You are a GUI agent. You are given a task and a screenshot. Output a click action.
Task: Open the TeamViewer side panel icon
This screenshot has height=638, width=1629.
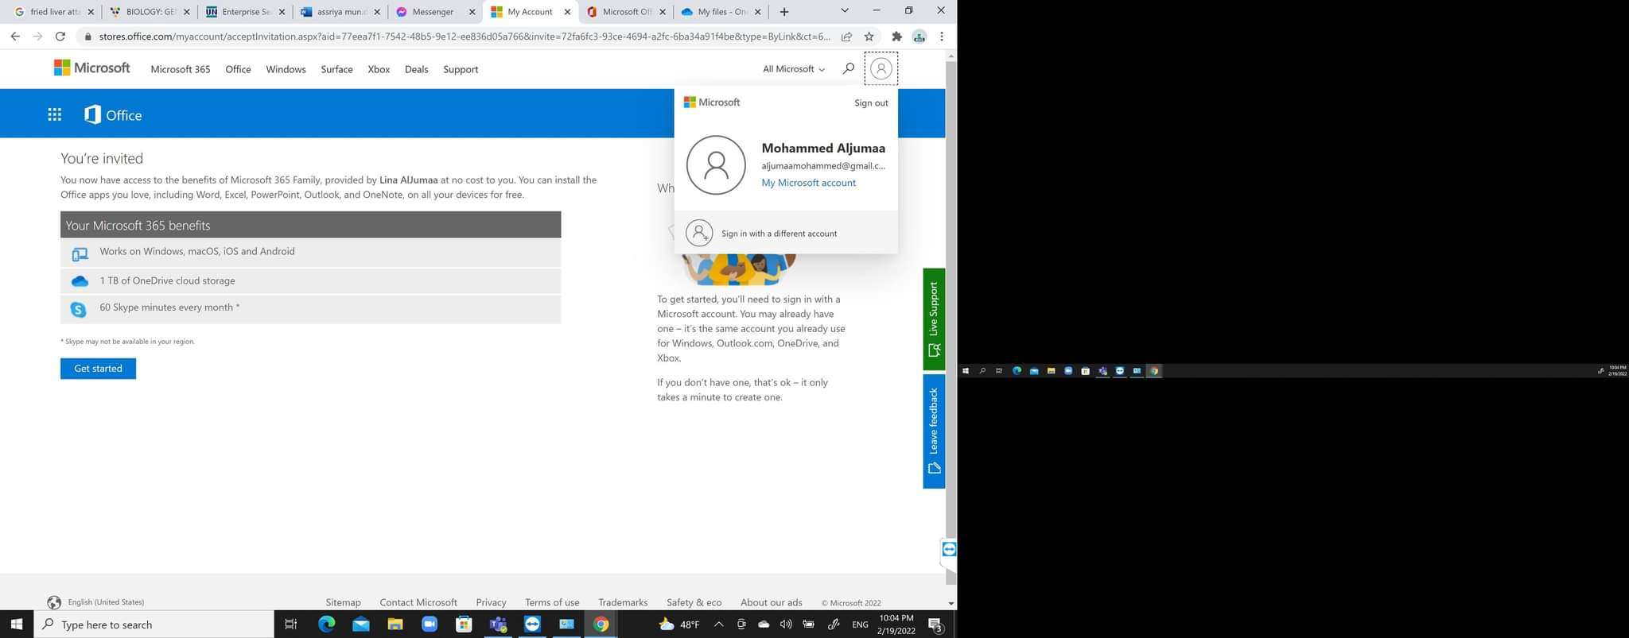(949, 549)
